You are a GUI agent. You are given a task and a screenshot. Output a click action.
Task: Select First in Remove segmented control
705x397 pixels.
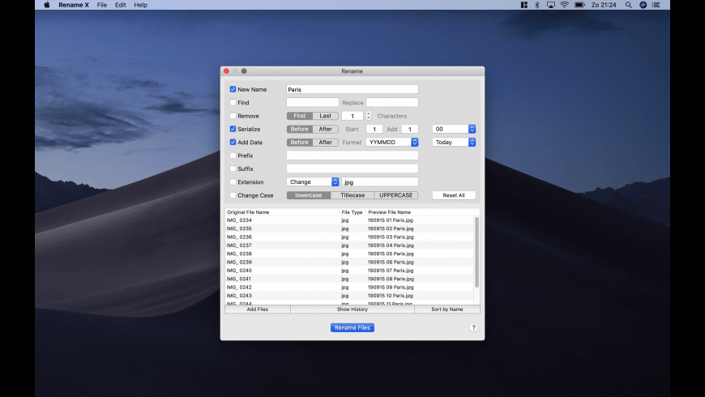click(300, 116)
